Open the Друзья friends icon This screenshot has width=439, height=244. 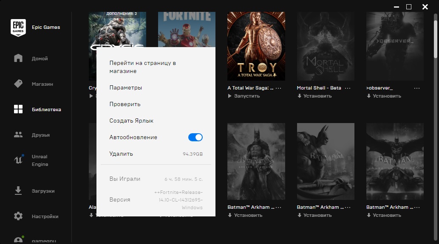tap(18, 135)
